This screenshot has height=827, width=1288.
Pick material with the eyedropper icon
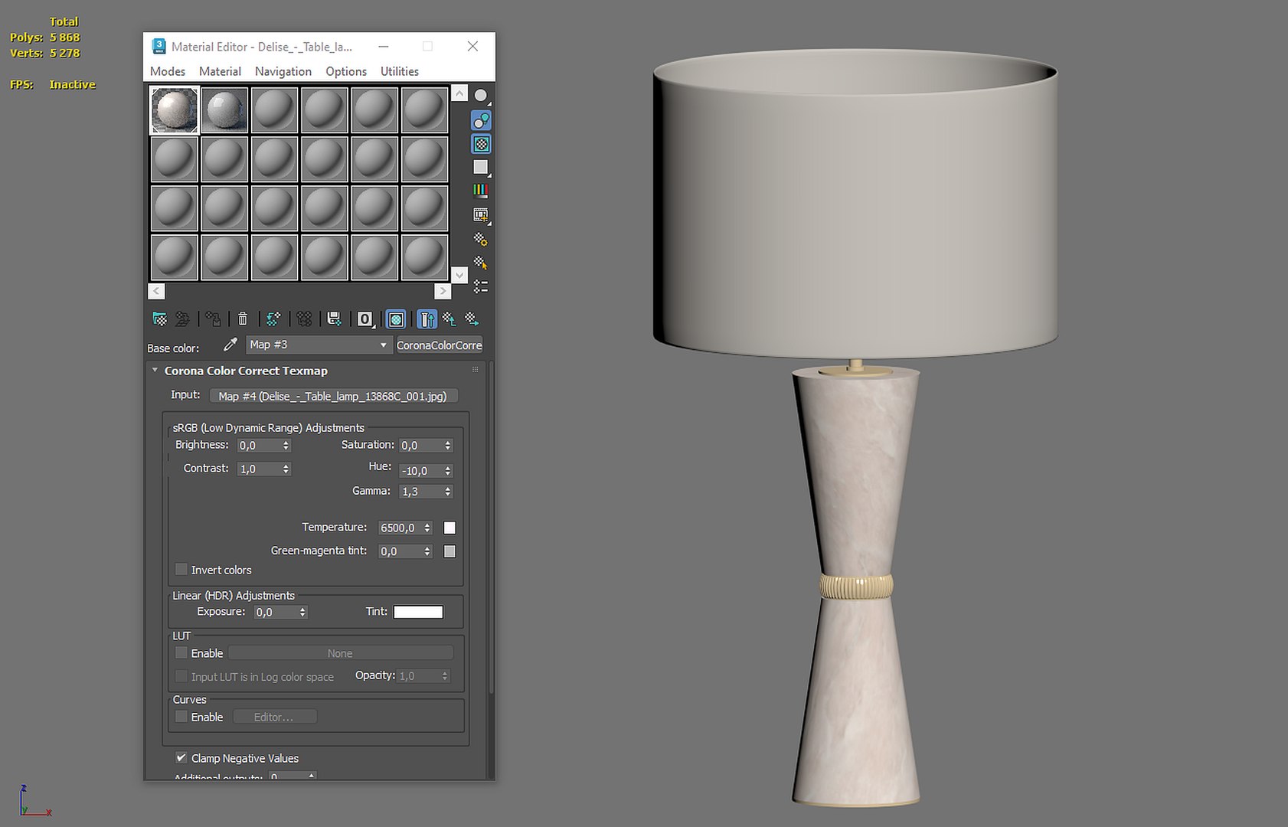point(230,345)
